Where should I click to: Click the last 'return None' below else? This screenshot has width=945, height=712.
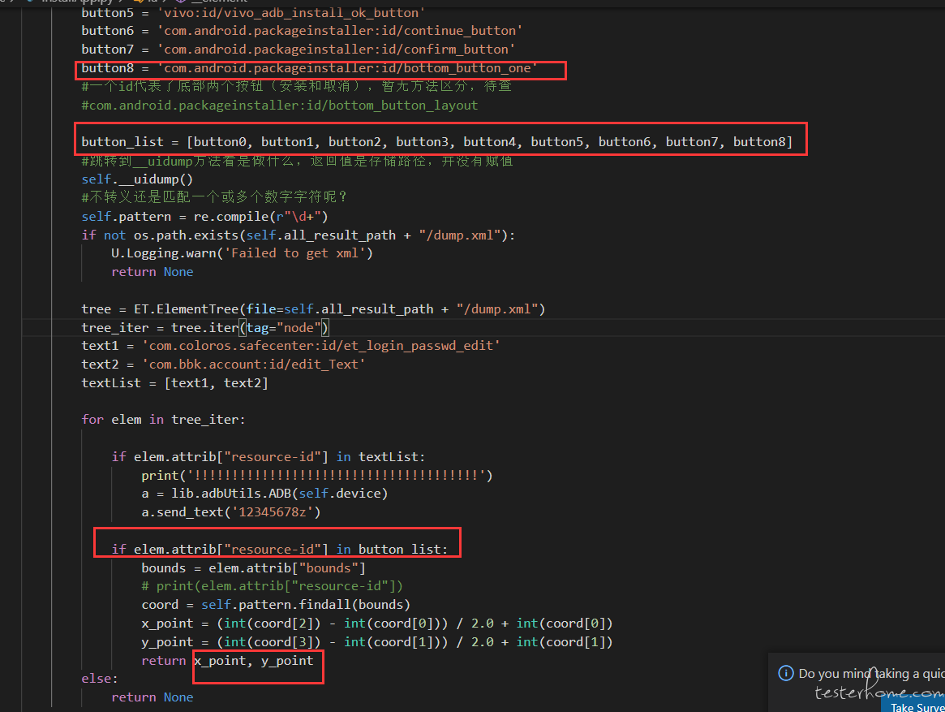point(152,697)
